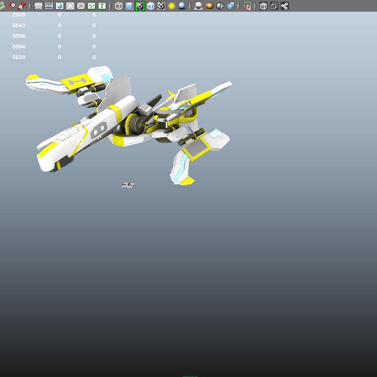The image size is (377, 377).
Task: Toggle Screen Space Ambient Occlusion
Action: (x=198, y=6)
